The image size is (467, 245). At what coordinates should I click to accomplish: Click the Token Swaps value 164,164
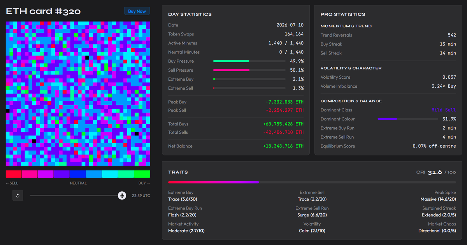[294, 34]
